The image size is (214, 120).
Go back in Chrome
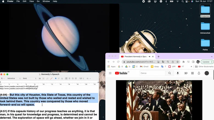point(109,62)
